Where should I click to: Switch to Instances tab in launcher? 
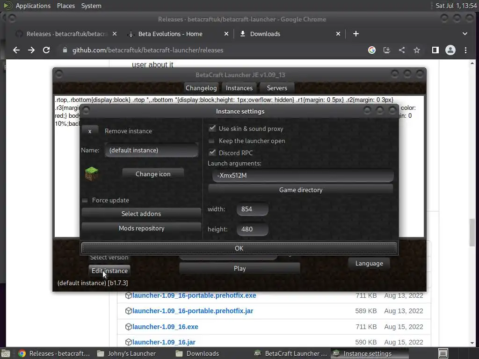tap(239, 88)
